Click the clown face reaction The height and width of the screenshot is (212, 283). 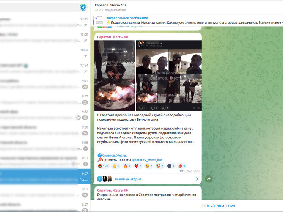click(x=159, y=166)
